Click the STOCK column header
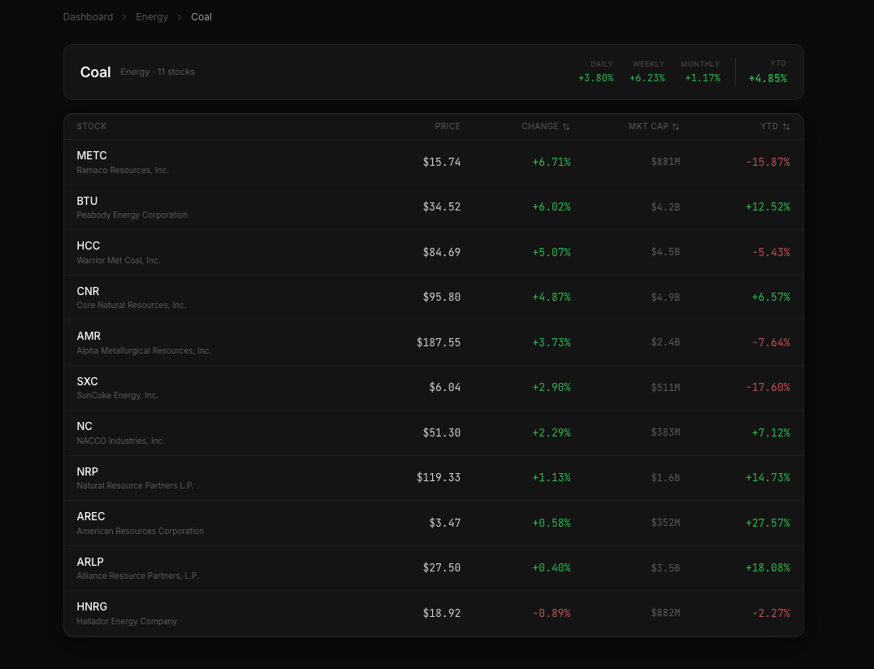 pos(92,126)
